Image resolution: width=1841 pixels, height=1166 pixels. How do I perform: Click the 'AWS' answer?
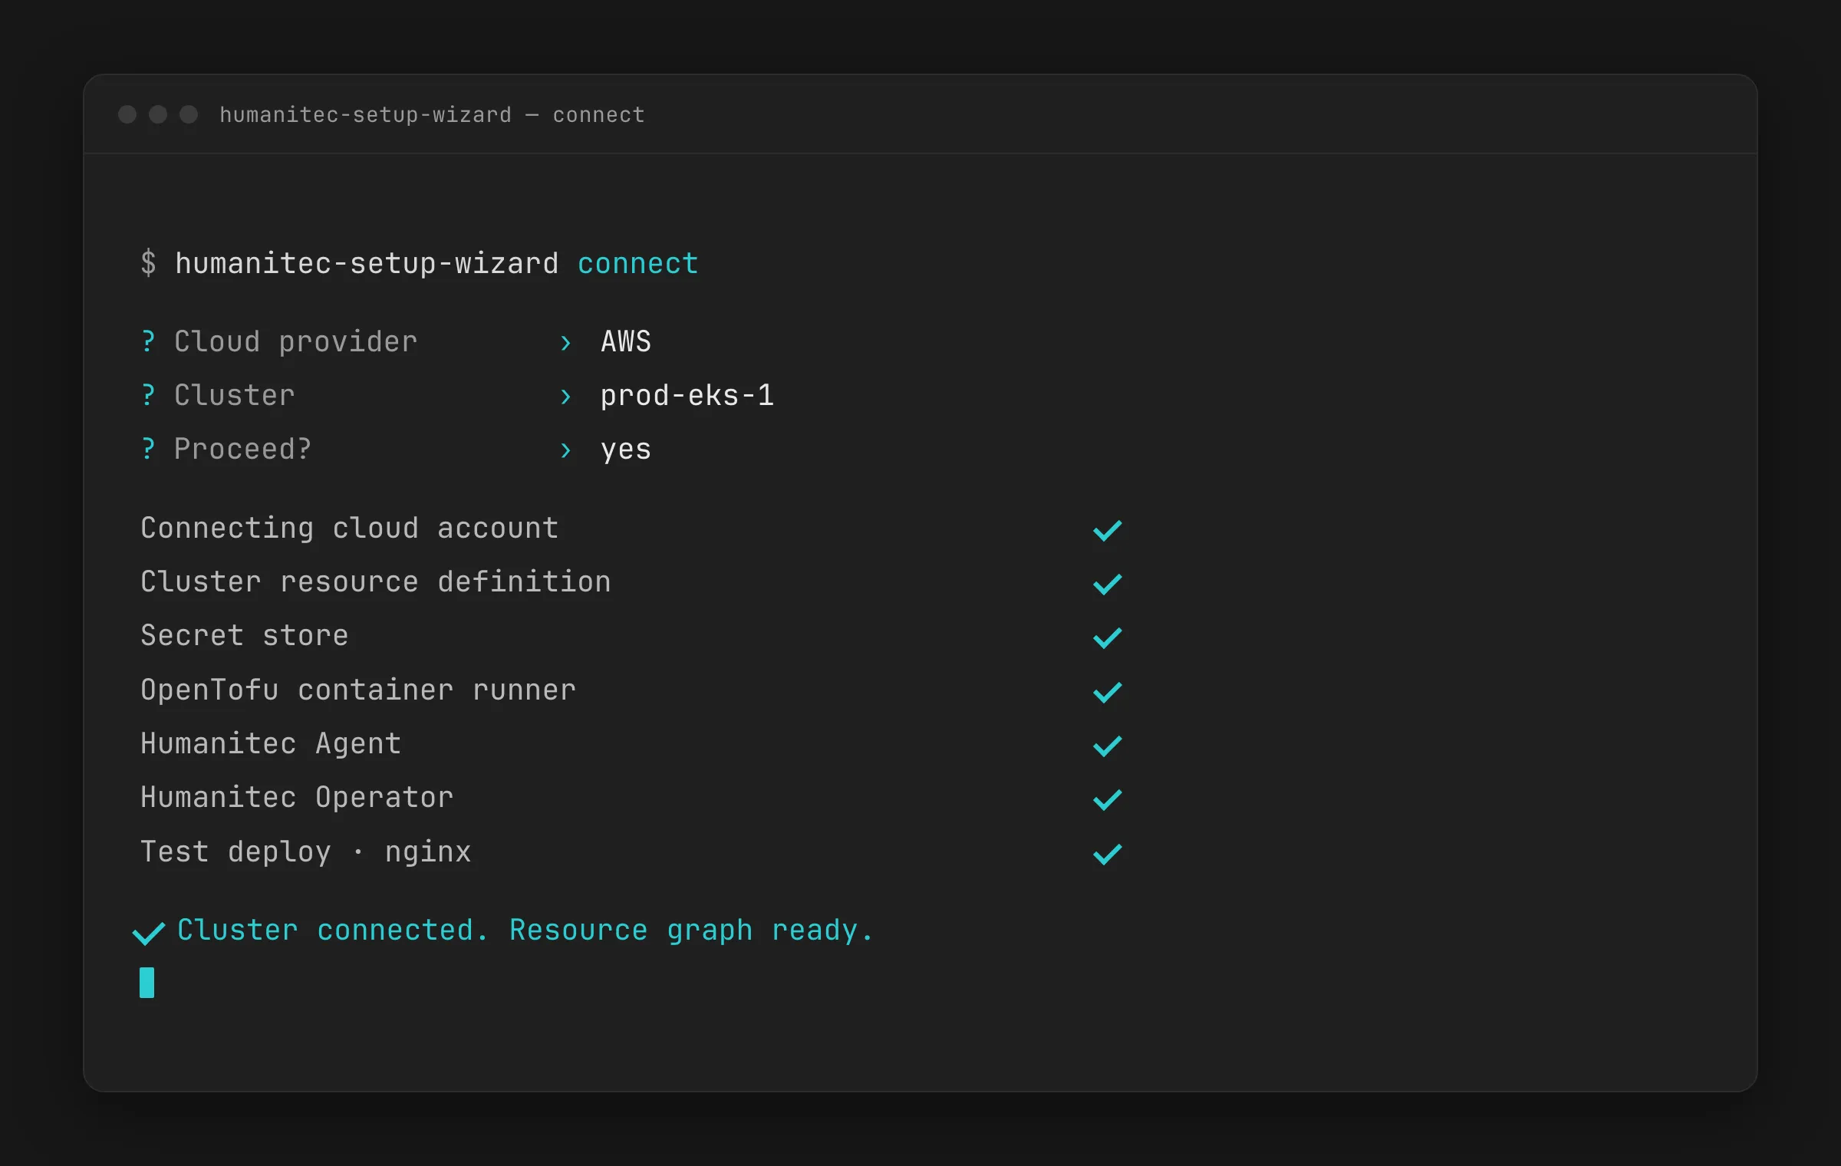click(626, 341)
